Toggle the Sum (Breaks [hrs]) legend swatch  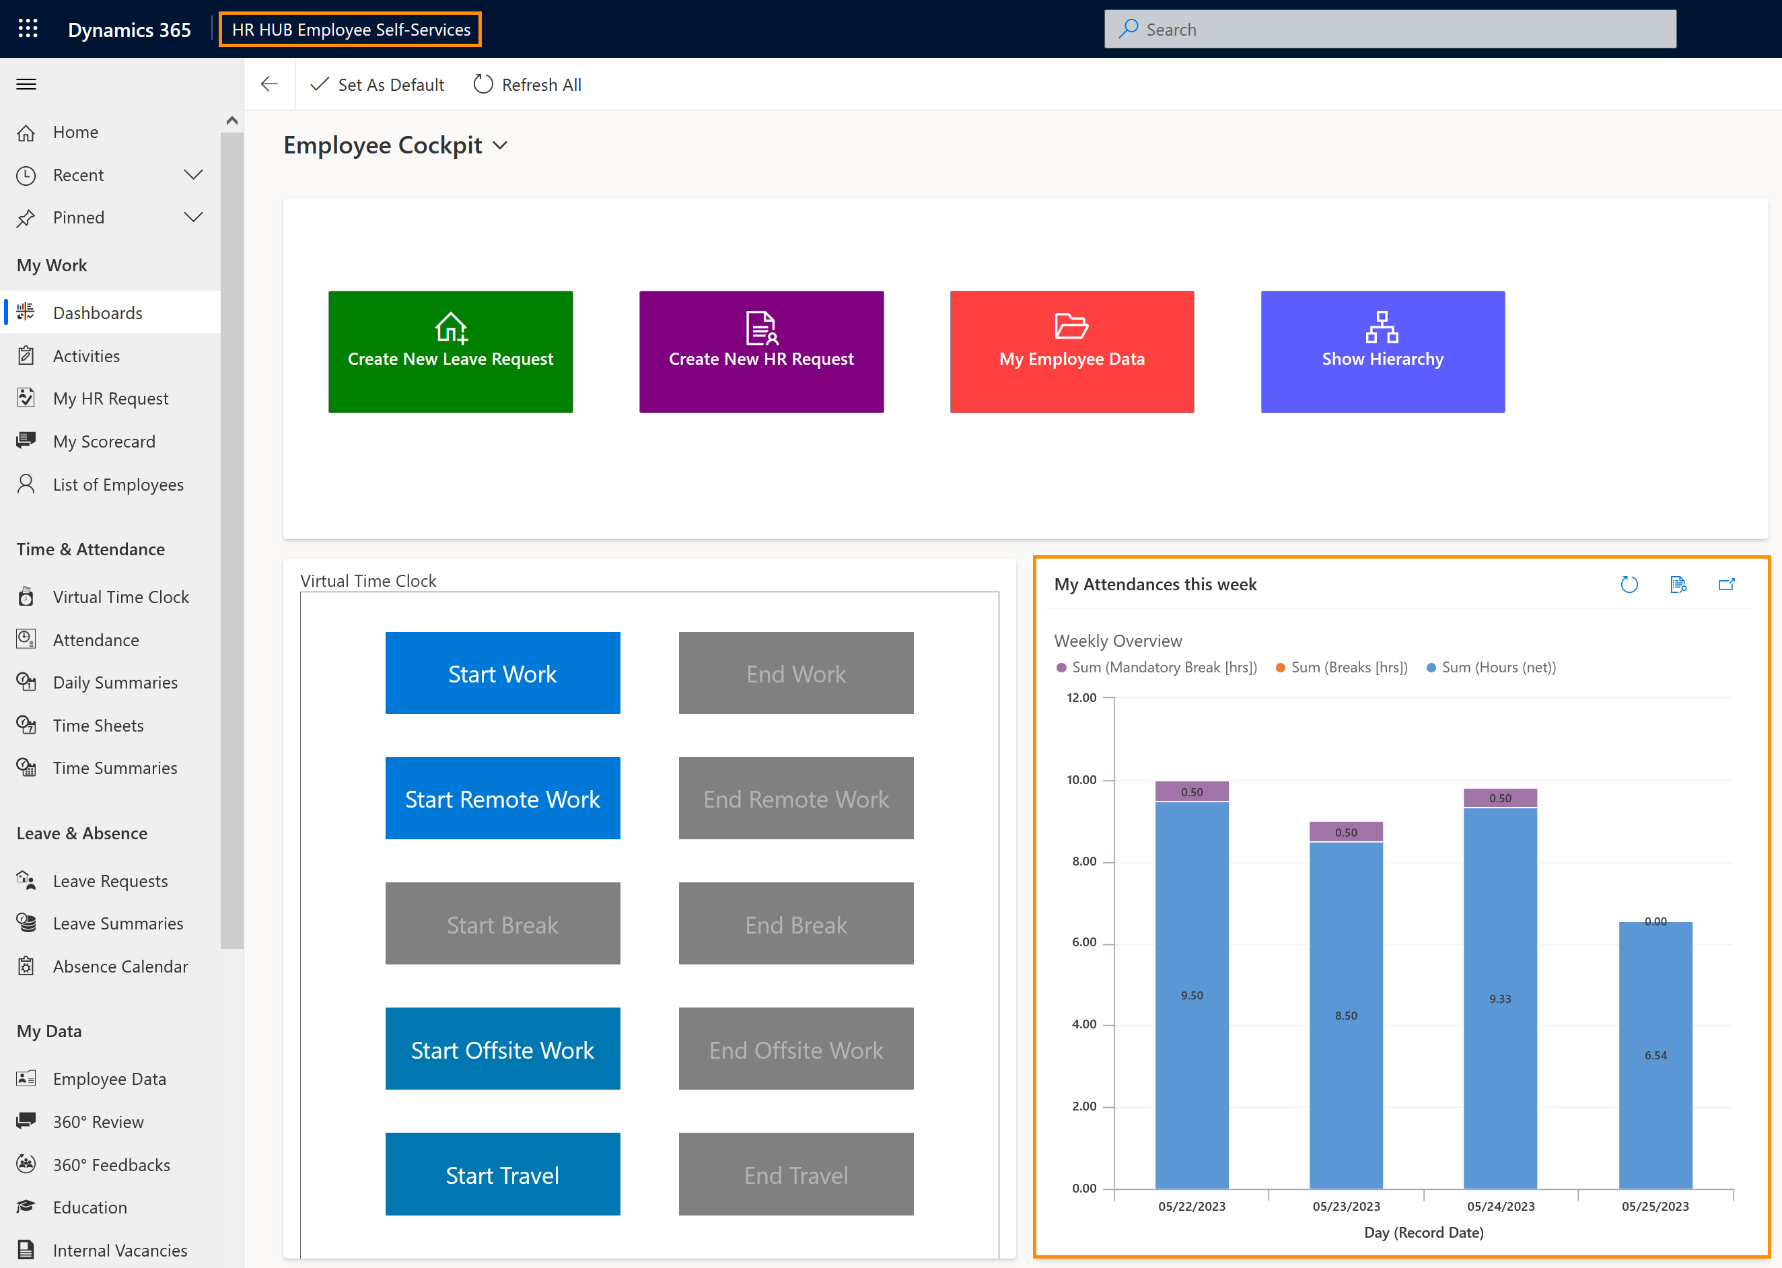1281,668
